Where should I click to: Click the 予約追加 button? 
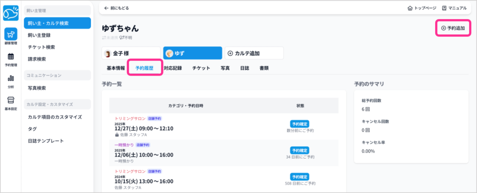pos(453,28)
